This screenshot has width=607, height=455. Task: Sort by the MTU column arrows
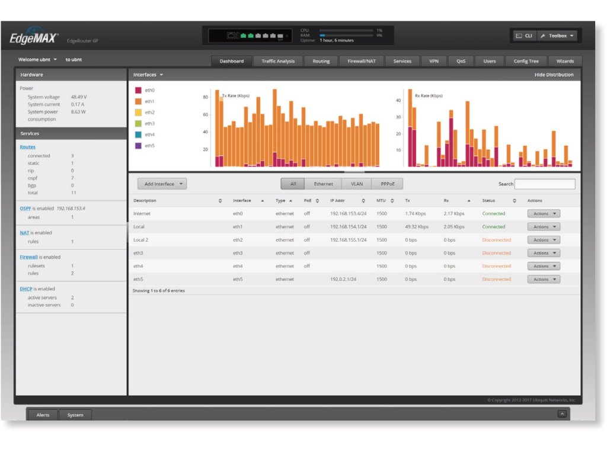[392, 201]
